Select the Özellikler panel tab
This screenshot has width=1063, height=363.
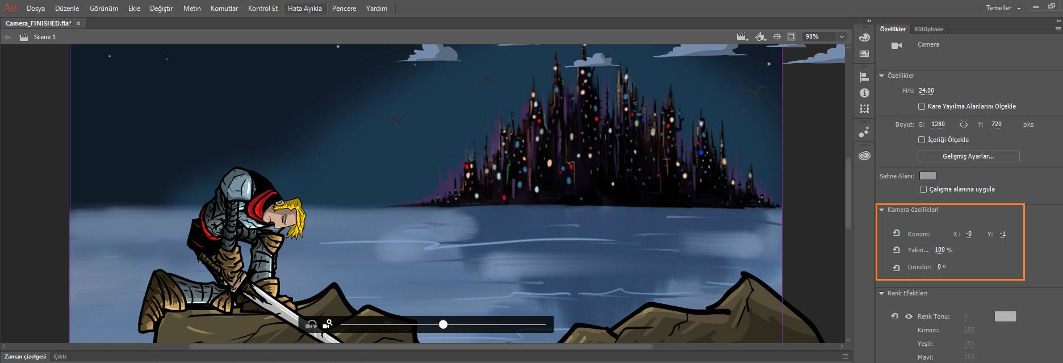[x=893, y=29]
